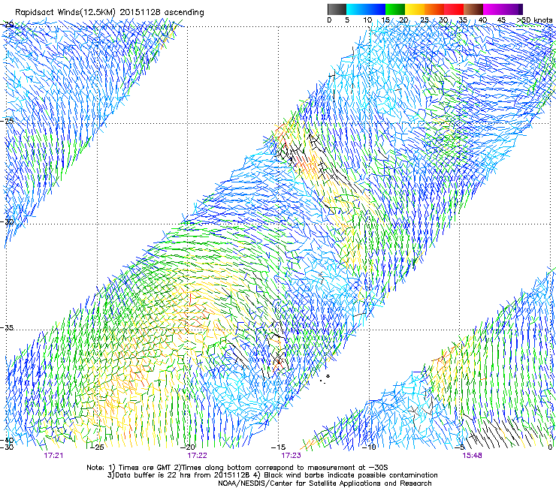This screenshot has height=488, width=556.
Task: Click the '-25' latitude label on left axis
Action: tap(7, 121)
